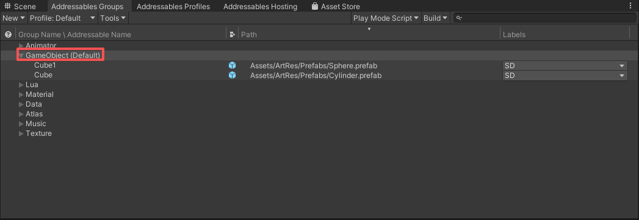Expand the Animator group
The image size is (639, 220).
[x=21, y=45]
